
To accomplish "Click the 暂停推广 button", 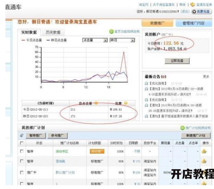I will (36, 136).
